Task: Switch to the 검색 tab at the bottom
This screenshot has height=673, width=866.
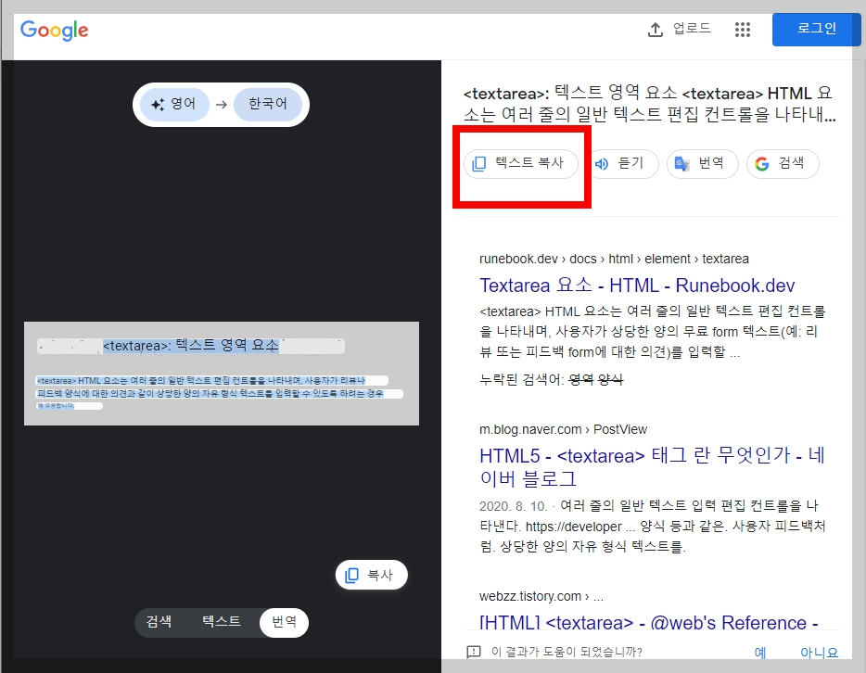Action: [x=159, y=622]
